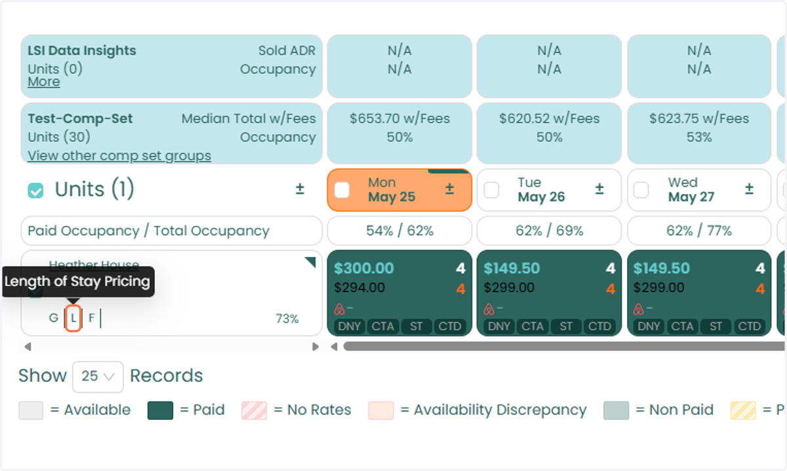Click the 62% / 77% occupancy cell
The image size is (787, 471).
coord(699,231)
